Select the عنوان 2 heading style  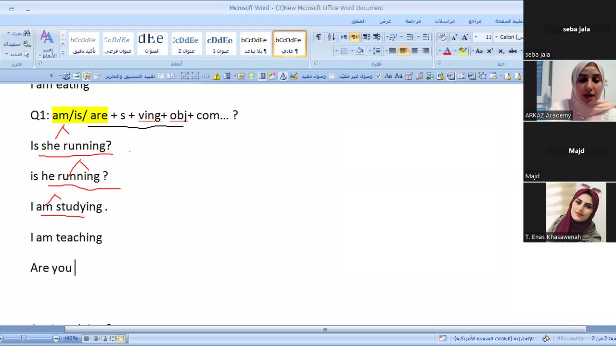click(x=186, y=44)
